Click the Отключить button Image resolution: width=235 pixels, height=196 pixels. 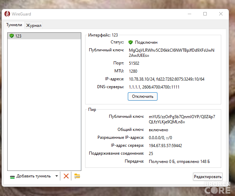click(x=143, y=96)
